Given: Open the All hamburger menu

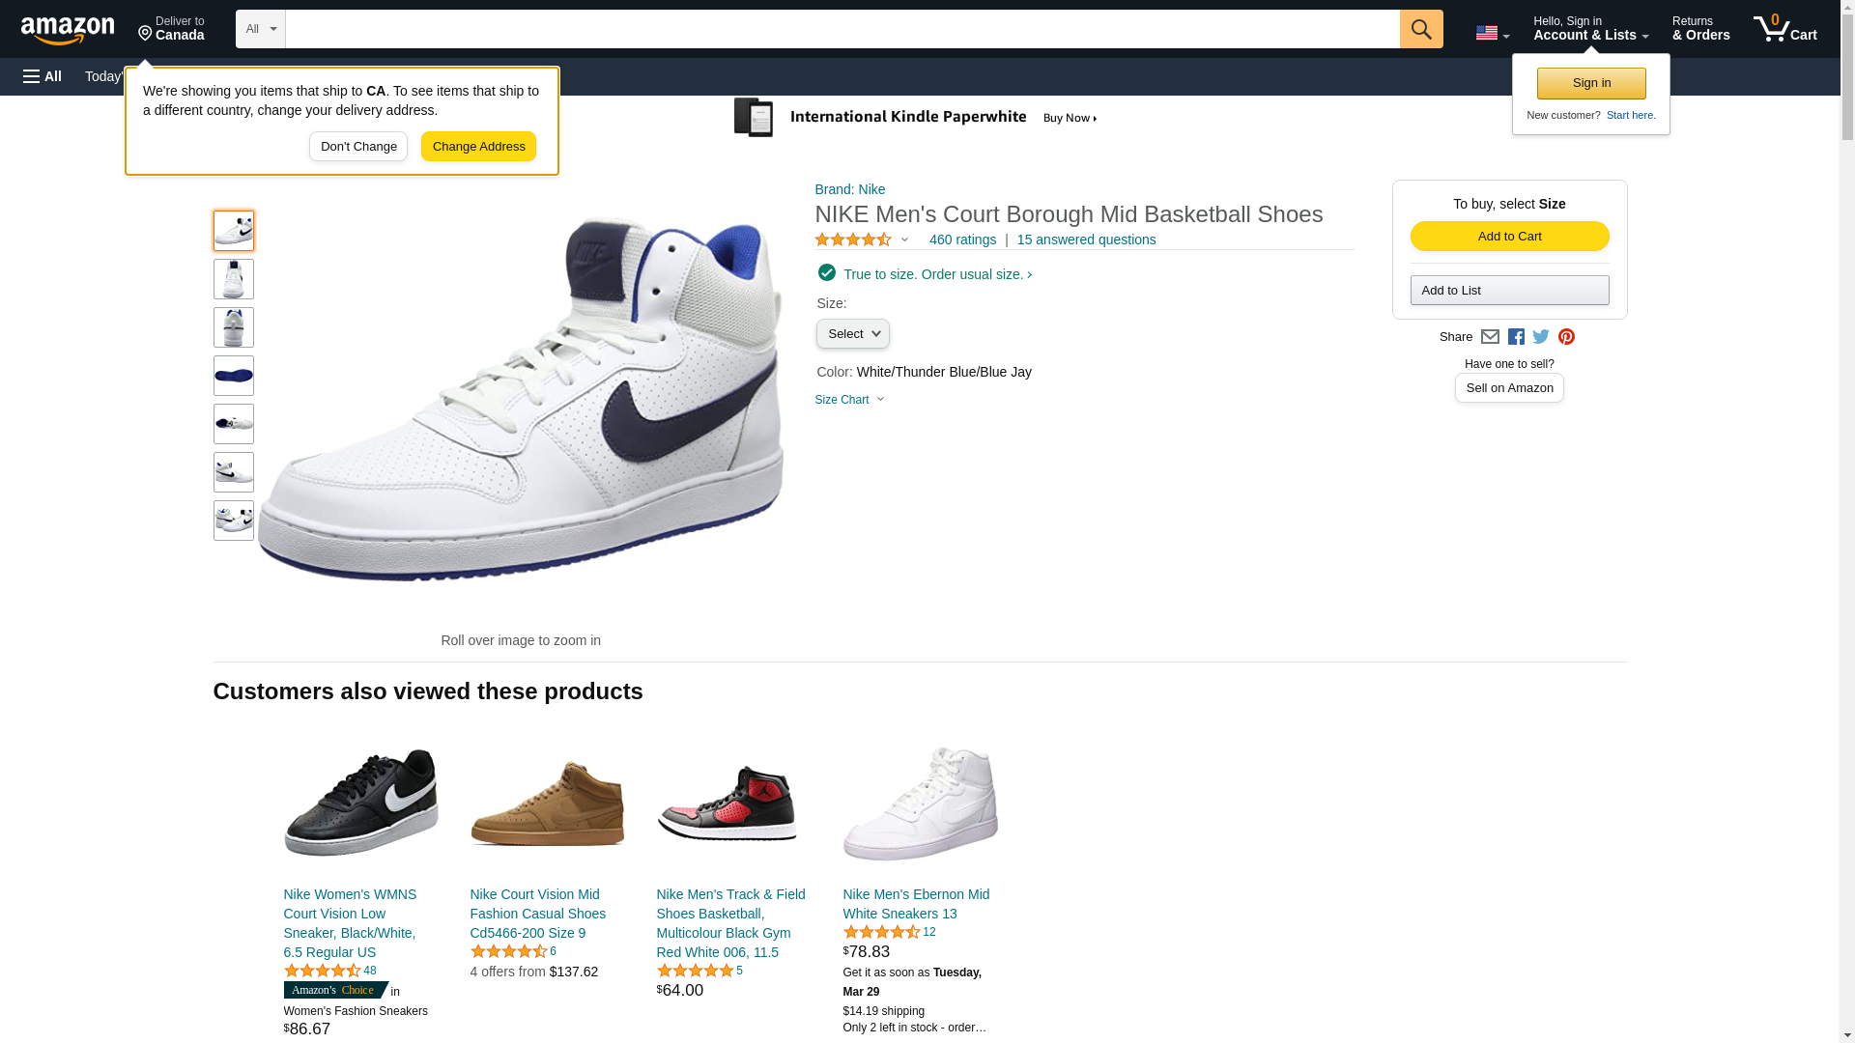Looking at the screenshot, I should coord(43,76).
